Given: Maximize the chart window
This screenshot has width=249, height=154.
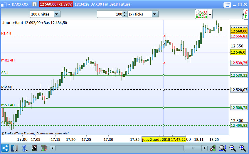Looking at the screenshot, I should (x=240, y=5).
